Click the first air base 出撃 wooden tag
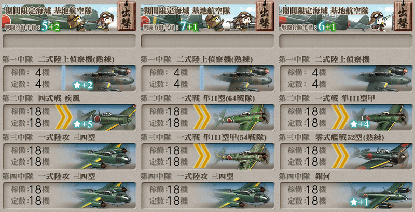The image size is (415, 212). [x=126, y=16]
